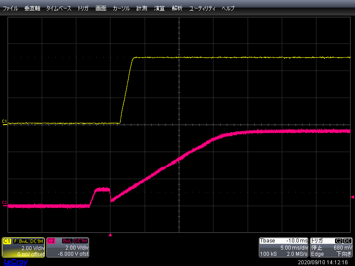Viewport: 355px width, 266px height.
Task: Click the 100 kS memory value
Action: coord(268,254)
